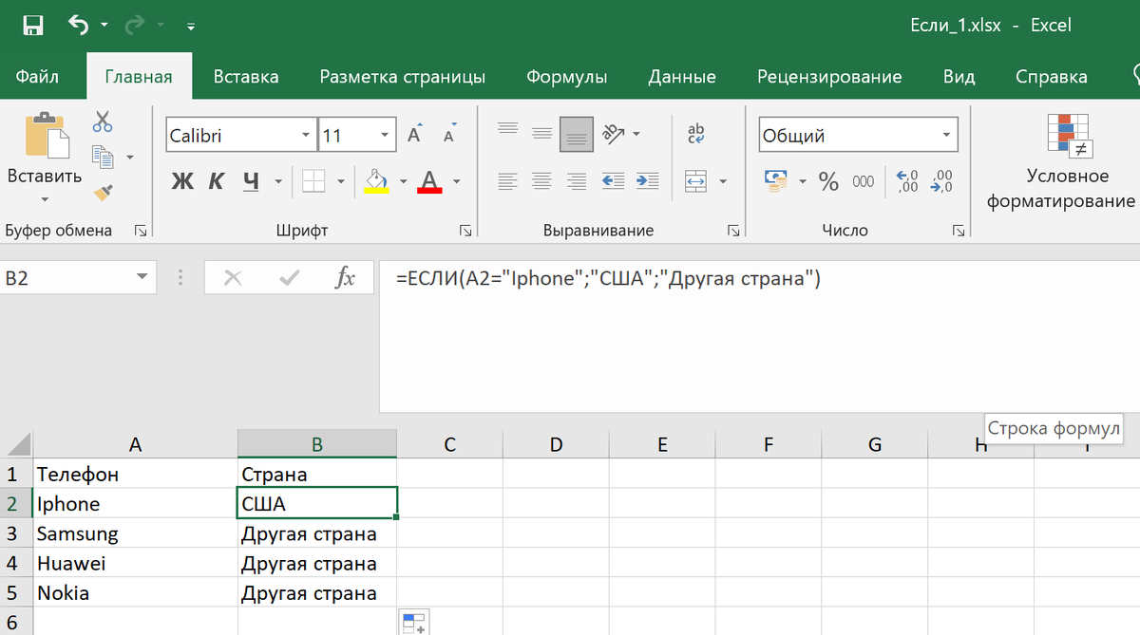Merge and center cells button
The height and width of the screenshot is (635, 1140).
[695, 180]
